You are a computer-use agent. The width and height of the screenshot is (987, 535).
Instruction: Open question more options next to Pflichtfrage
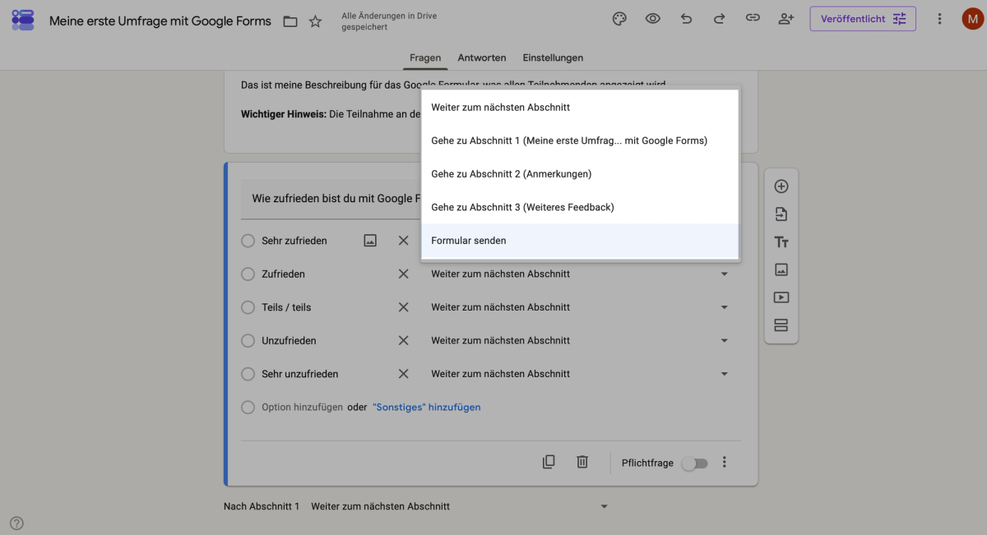725,462
